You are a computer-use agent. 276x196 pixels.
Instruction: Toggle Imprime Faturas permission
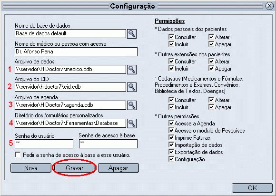(171, 138)
